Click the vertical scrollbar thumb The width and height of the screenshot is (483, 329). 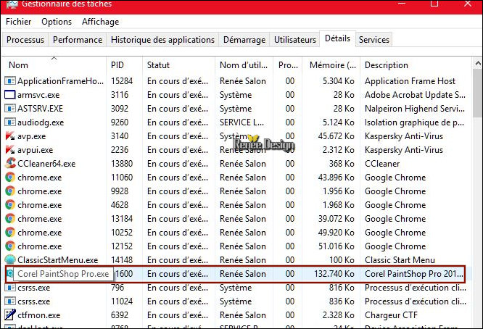[478, 93]
